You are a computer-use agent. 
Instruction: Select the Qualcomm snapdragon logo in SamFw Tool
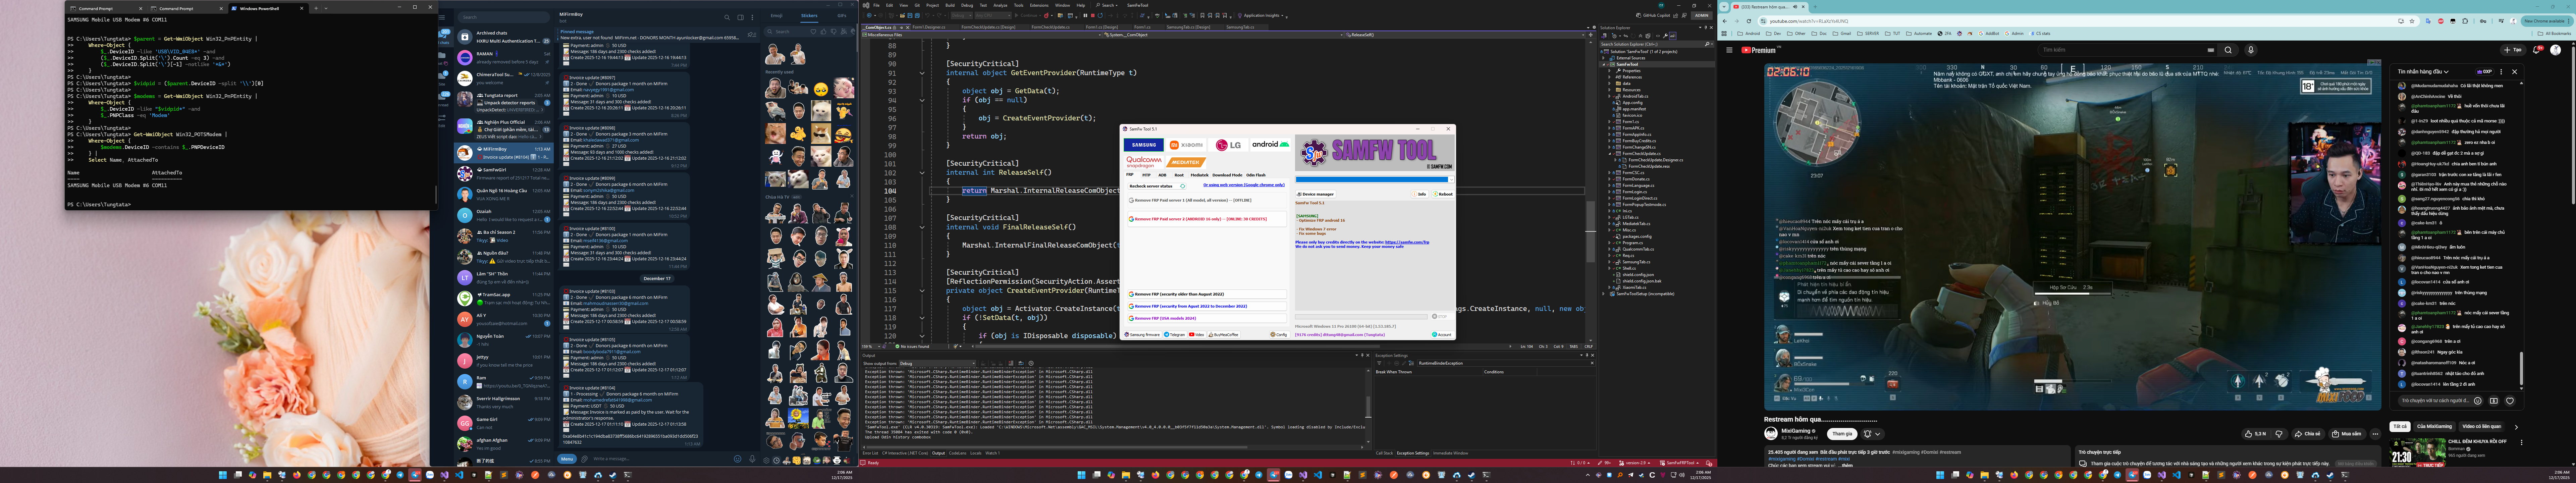pos(1144,162)
